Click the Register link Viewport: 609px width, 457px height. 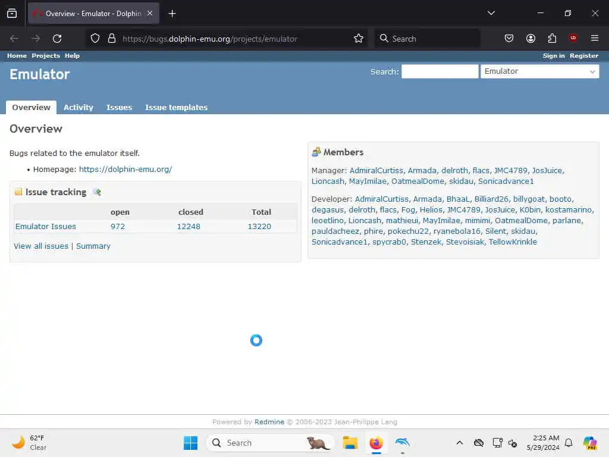point(584,55)
